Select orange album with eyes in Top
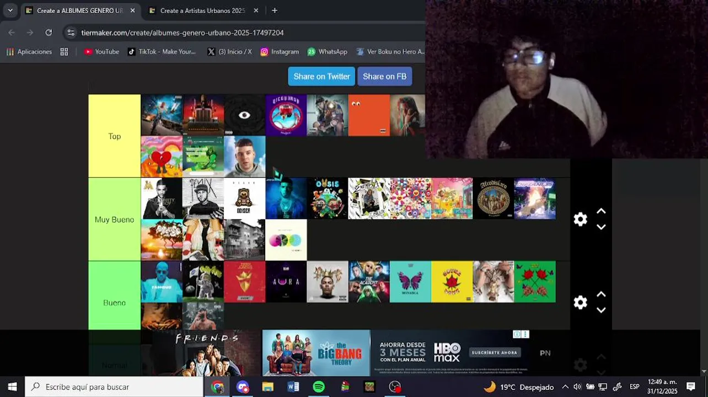This screenshot has height=397, width=708. point(369,115)
